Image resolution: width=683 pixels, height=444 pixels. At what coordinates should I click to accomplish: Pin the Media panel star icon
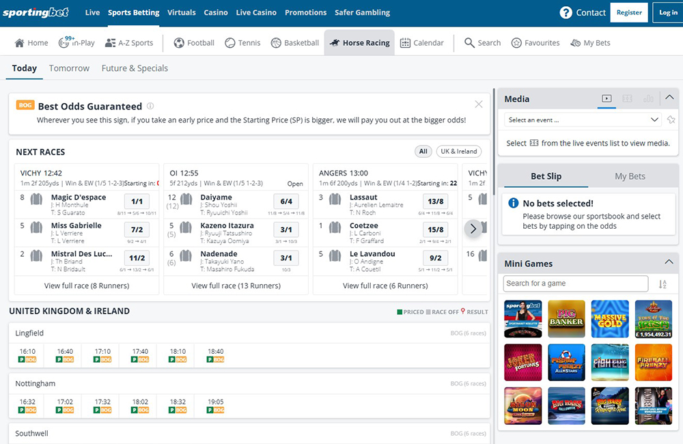671,120
